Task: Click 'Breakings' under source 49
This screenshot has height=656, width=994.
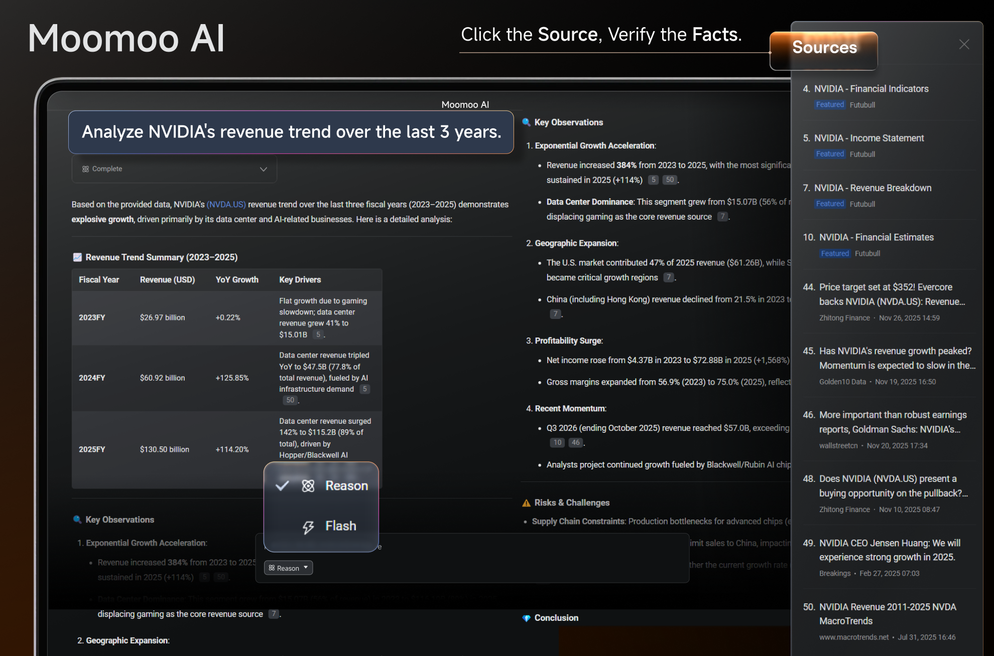Action: pos(835,573)
